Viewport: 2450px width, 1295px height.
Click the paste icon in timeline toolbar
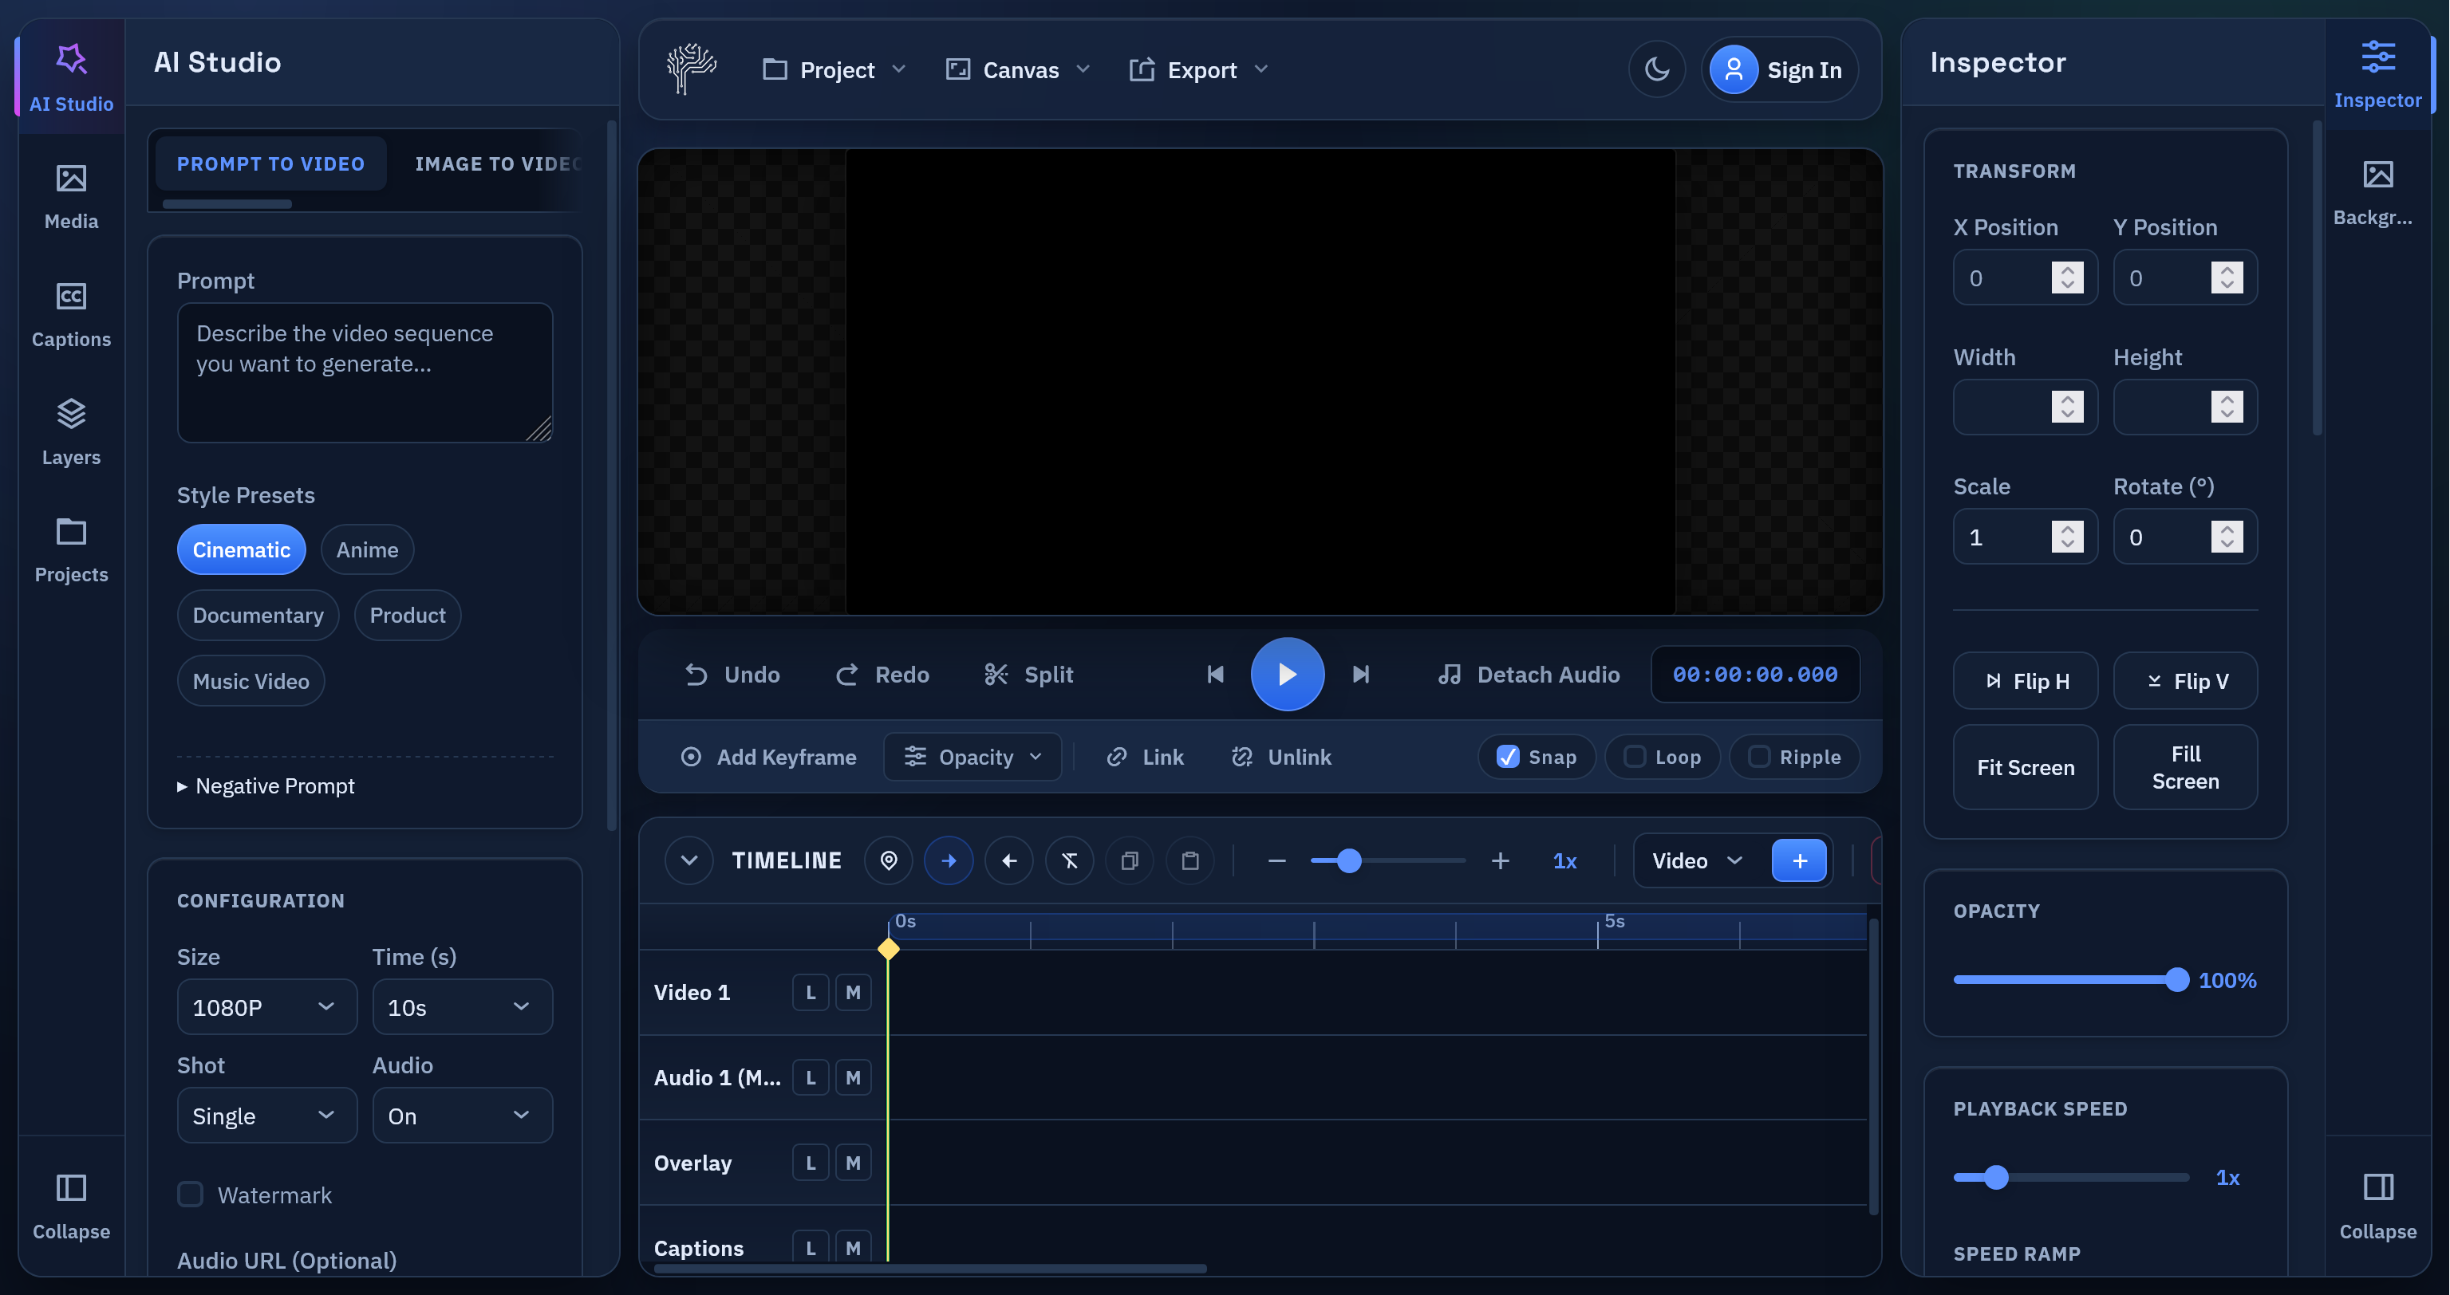coord(1189,860)
